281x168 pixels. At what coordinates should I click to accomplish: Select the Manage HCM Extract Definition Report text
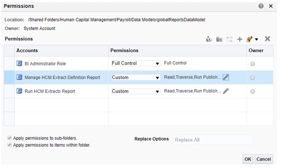tap(62, 77)
